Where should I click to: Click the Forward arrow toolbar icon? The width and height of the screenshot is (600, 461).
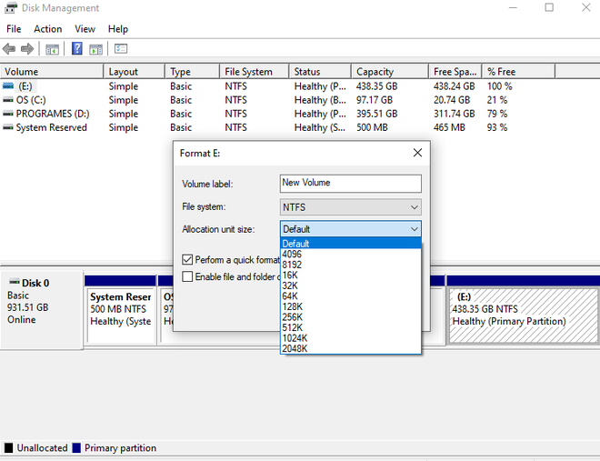coord(27,49)
